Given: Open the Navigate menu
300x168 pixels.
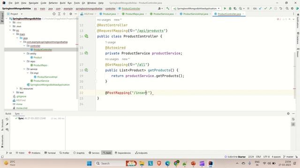Looking at the screenshot, I should click(33, 3).
